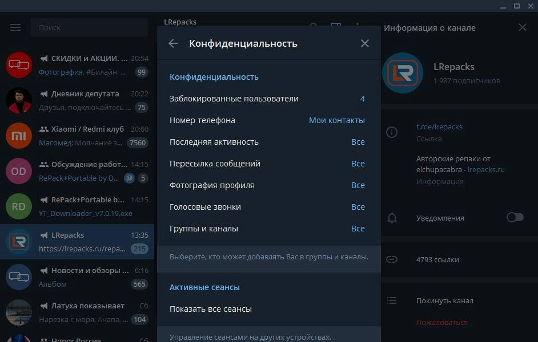Click unread badge 104 on Латуха показывает

point(140,319)
